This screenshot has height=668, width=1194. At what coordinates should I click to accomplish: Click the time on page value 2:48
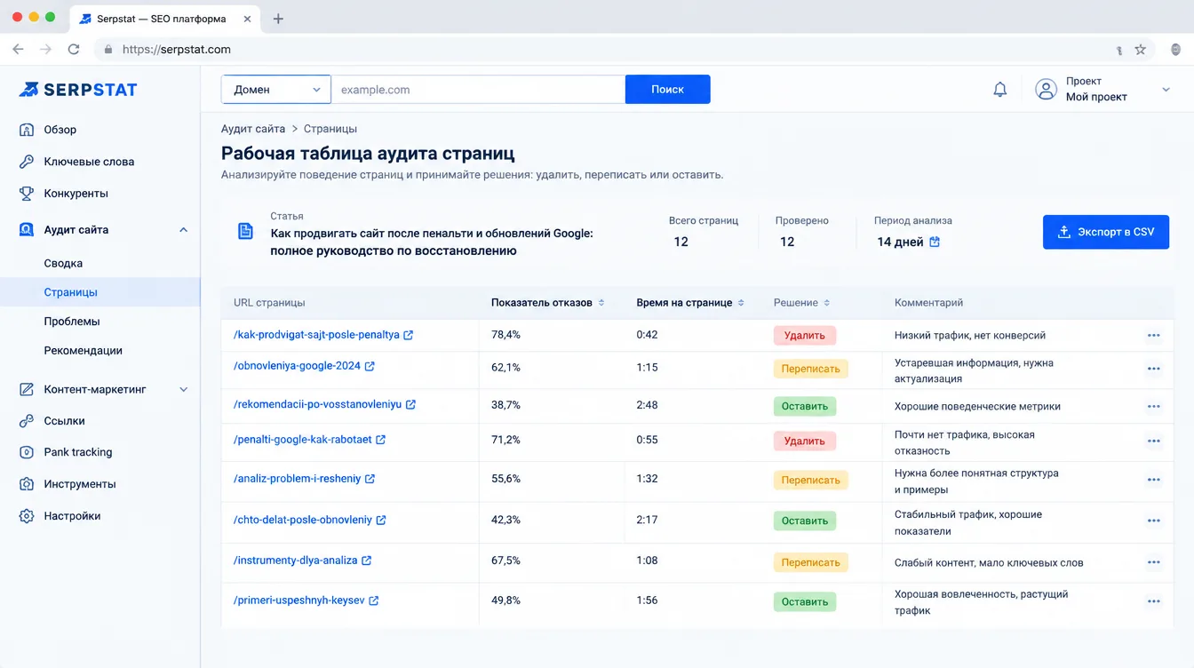(647, 405)
